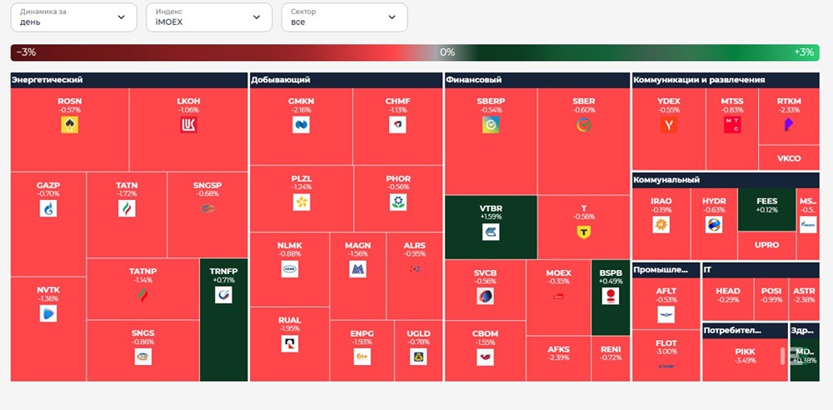Viewport: 833px width, 410px height.
Task: Click the MTSS MTS logo
Action: tap(732, 125)
